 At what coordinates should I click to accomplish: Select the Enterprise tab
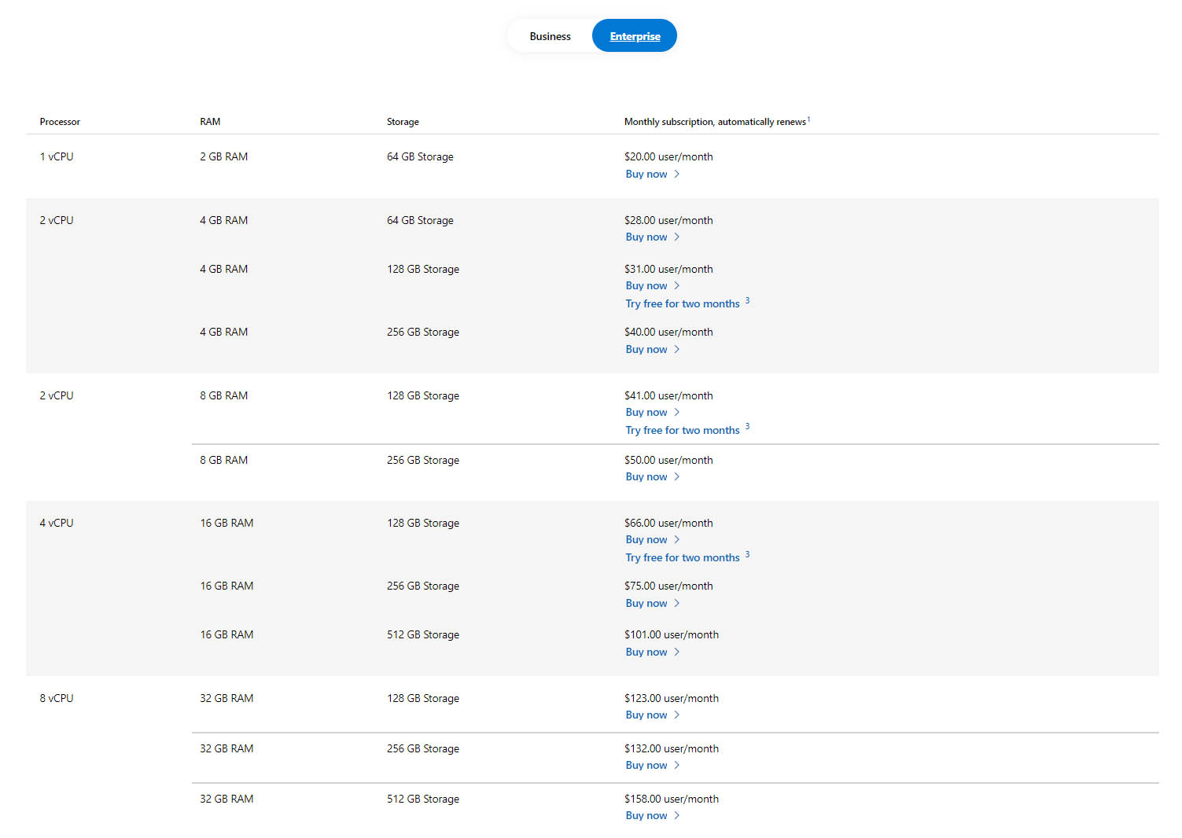click(x=635, y=36)
